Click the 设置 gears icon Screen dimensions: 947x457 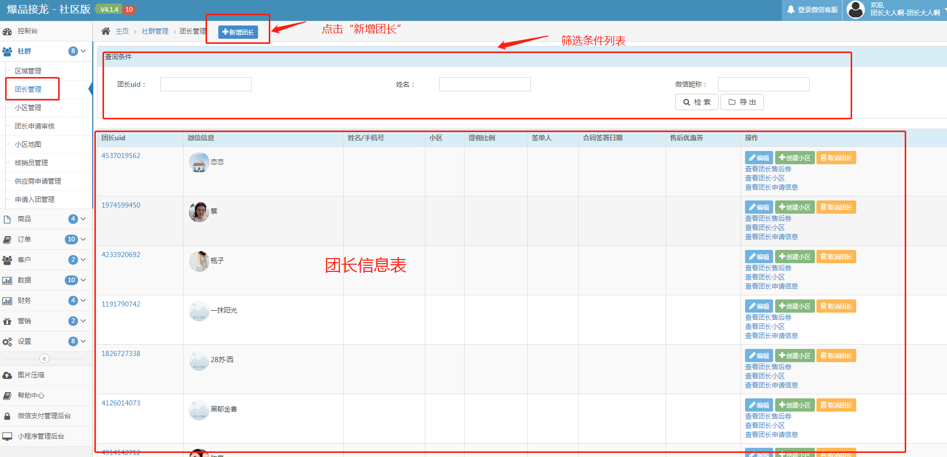pos(7,342)
